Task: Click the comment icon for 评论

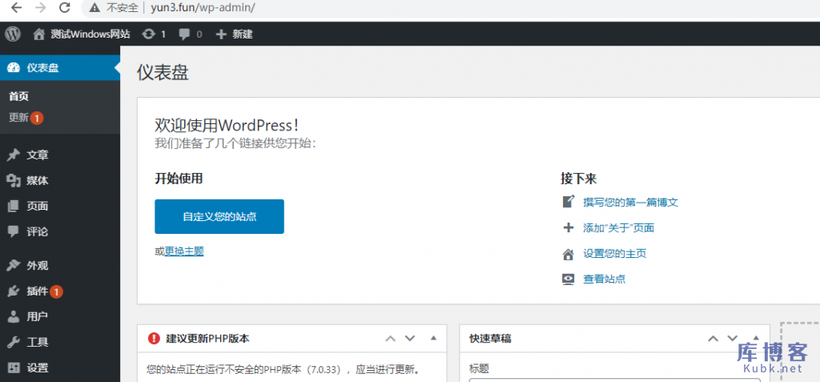Action: click(x=13, y=231)
